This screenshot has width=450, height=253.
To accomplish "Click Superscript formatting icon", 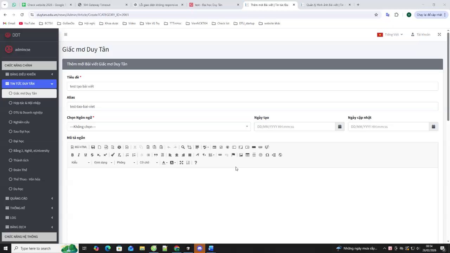I will pos(105,155).
